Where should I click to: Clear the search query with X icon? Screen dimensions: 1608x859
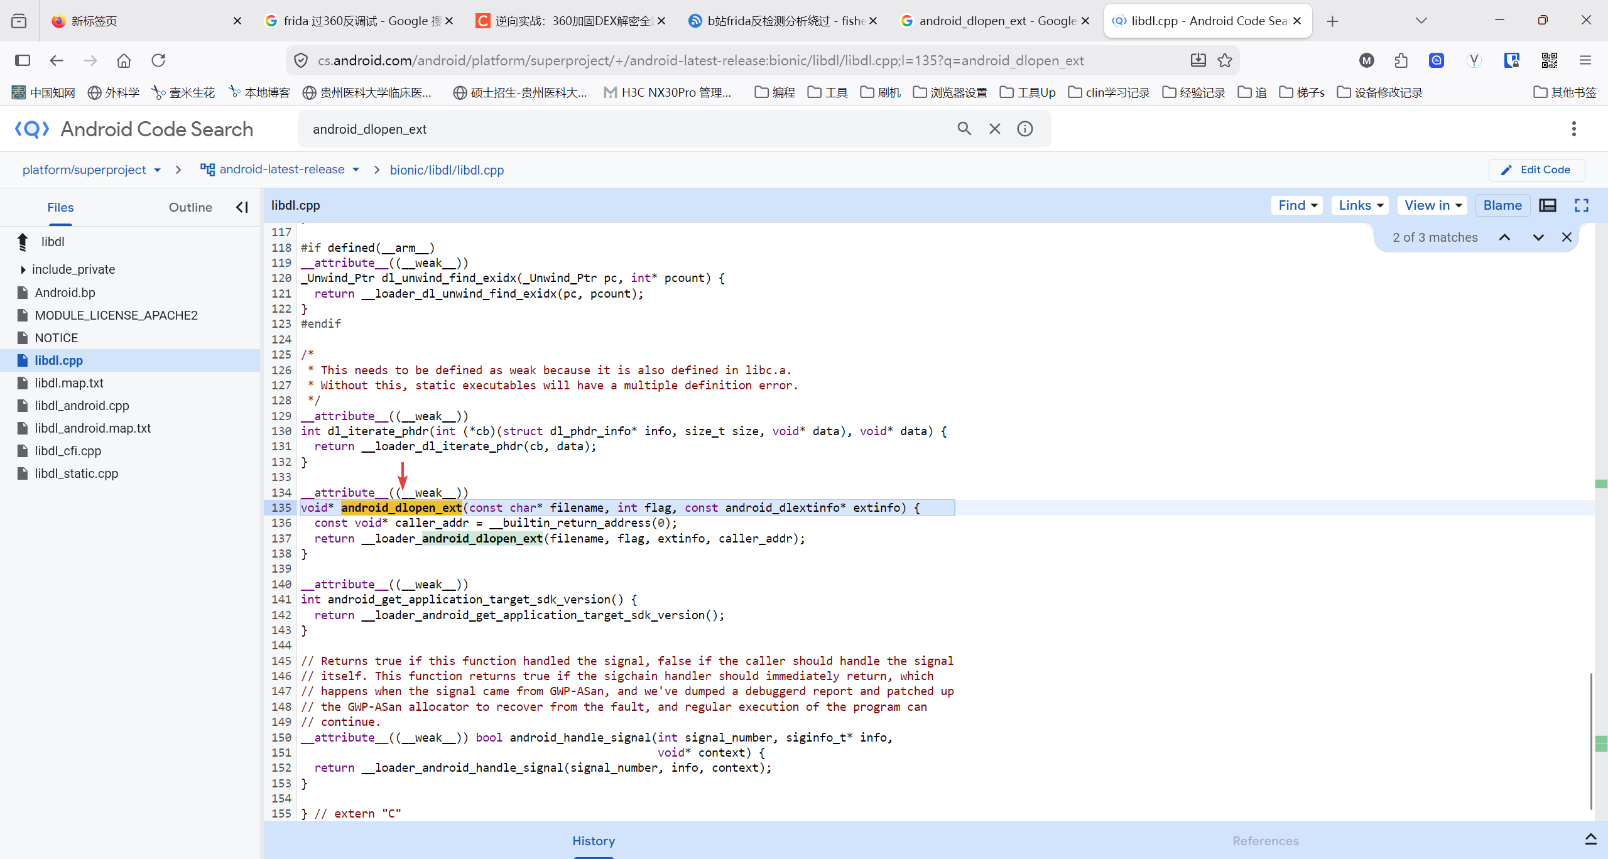pos(995,129)
